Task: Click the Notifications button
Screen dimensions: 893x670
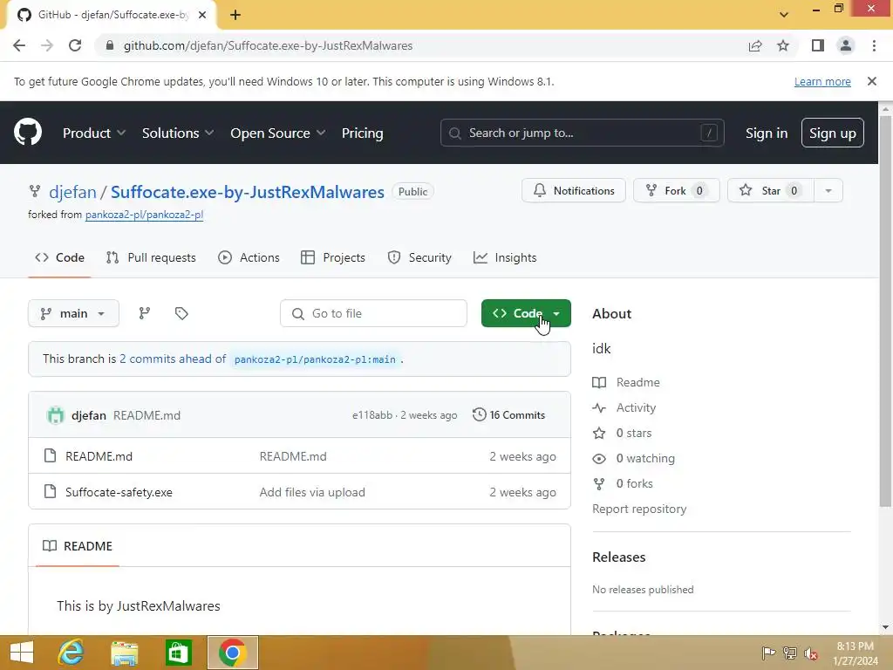Action: [x=574, y=191]
